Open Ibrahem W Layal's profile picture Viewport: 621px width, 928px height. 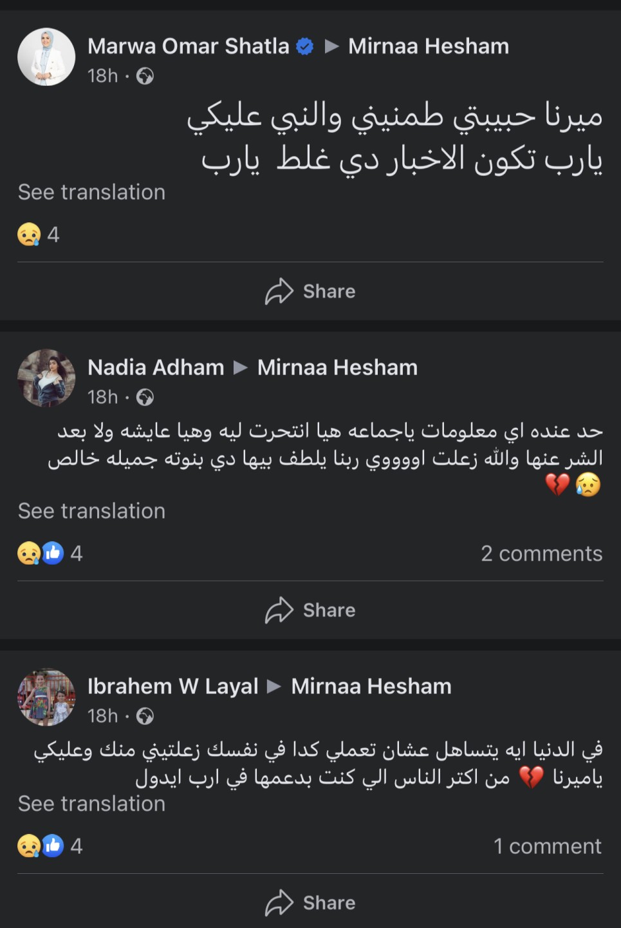pos(46,697)
